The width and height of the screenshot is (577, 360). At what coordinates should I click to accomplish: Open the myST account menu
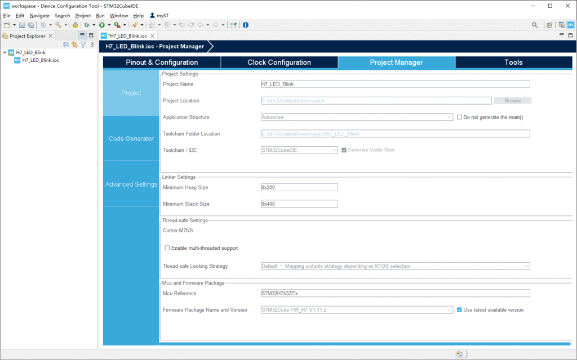[x=159, y=15]
